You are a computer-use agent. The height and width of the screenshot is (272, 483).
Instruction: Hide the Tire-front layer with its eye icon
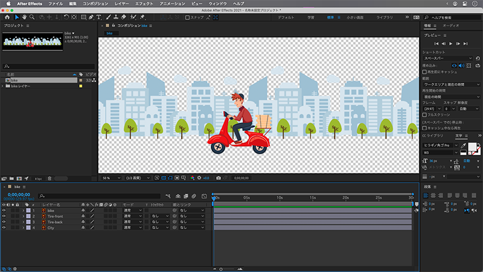[4, 216]
